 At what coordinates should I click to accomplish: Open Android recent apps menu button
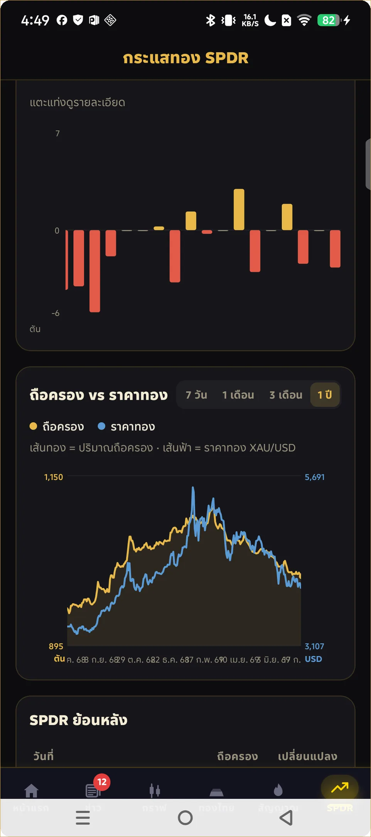(x=83, y=818)
